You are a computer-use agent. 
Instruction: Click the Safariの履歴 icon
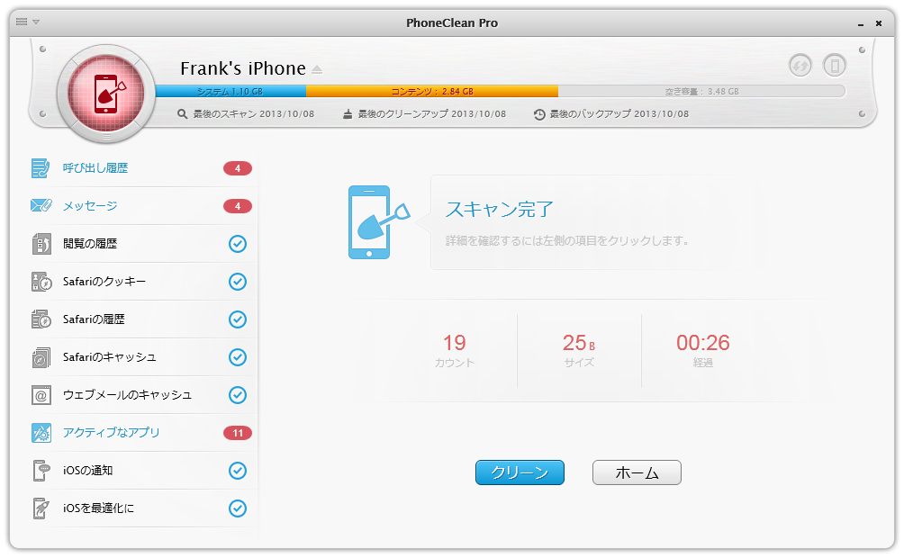(41, 319)
